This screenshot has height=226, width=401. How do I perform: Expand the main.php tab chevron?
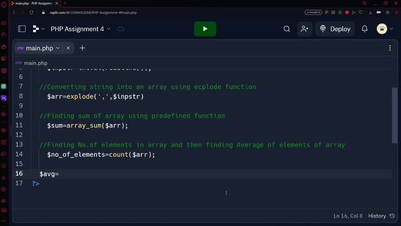(58, 48)
